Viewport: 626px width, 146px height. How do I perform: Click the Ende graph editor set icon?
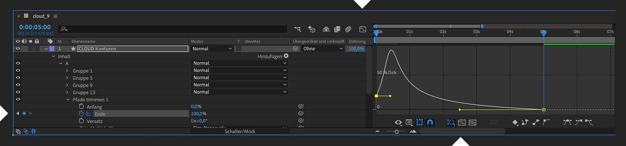tap(89, 114)
